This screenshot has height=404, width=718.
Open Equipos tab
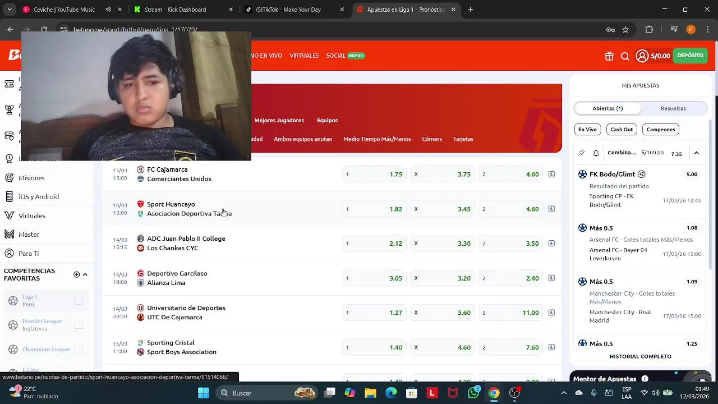327,120
